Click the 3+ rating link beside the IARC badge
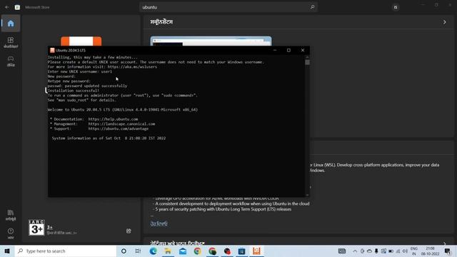 [49, 227]
